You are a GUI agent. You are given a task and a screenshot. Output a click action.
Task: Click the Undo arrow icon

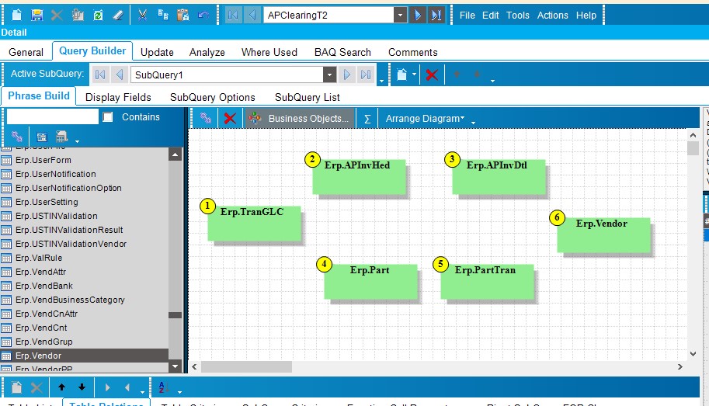[x=203, y=15]
